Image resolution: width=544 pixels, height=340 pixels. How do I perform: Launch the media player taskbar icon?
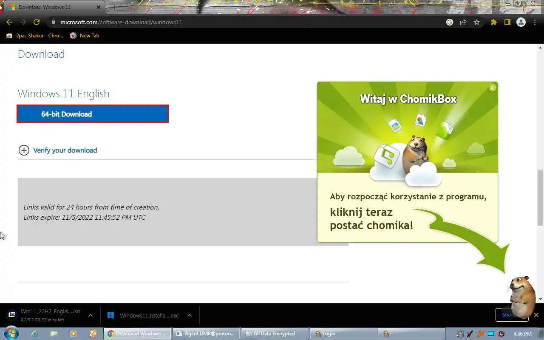pyautogui.click(x=74, y=334)
